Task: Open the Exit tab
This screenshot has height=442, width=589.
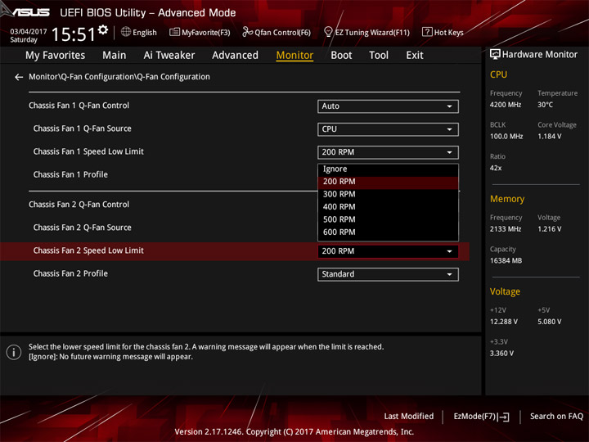Action: pos(415,56)
